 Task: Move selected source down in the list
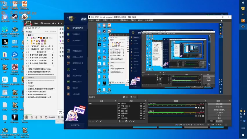point(134,121)
